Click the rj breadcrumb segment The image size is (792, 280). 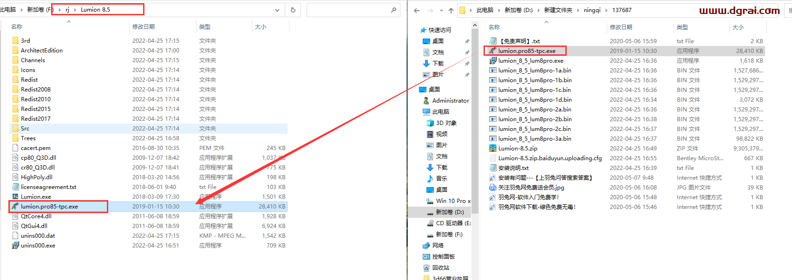pos(67,10)
